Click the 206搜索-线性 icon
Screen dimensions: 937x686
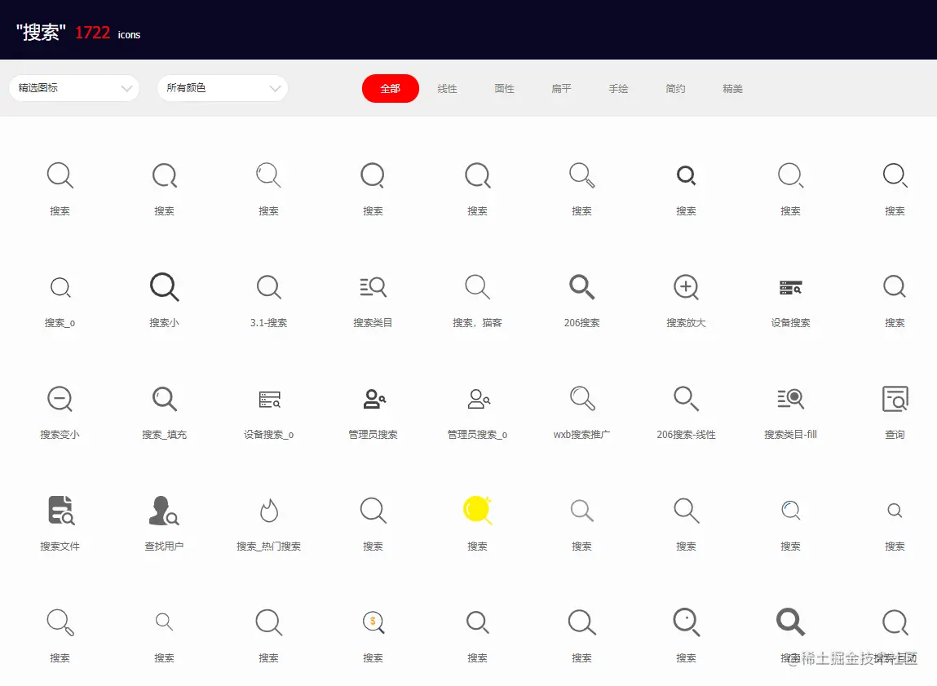[686, 399]
